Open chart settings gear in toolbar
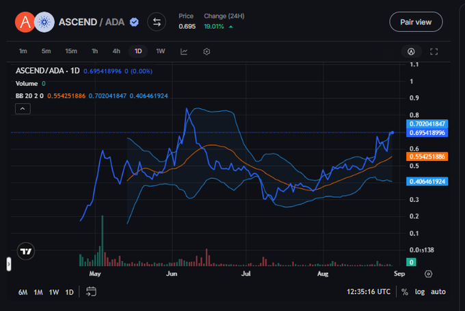Viewport: 465px width, 311px height. pos(207,51)
